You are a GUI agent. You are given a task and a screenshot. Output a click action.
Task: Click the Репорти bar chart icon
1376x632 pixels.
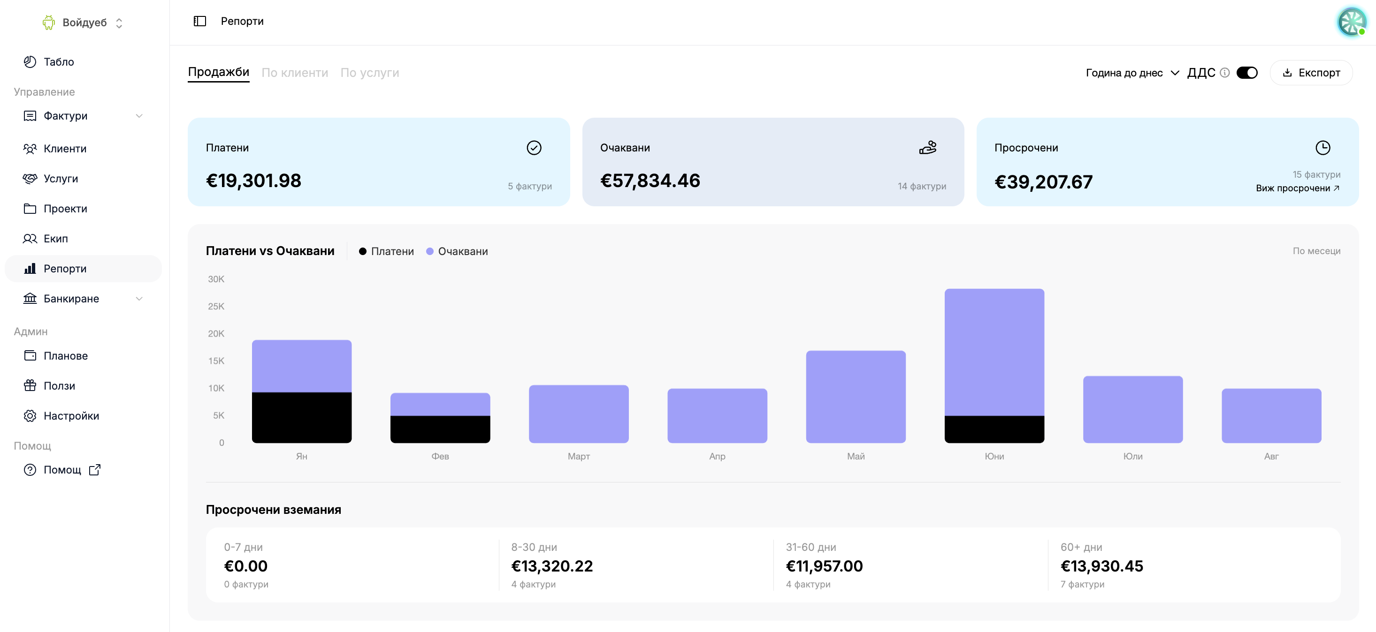click(30, 269)
